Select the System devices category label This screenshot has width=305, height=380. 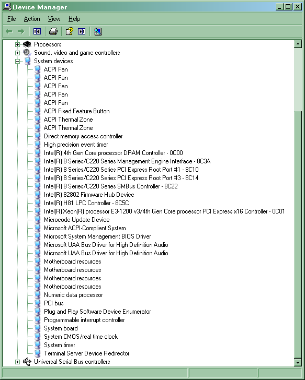point(53,61)
